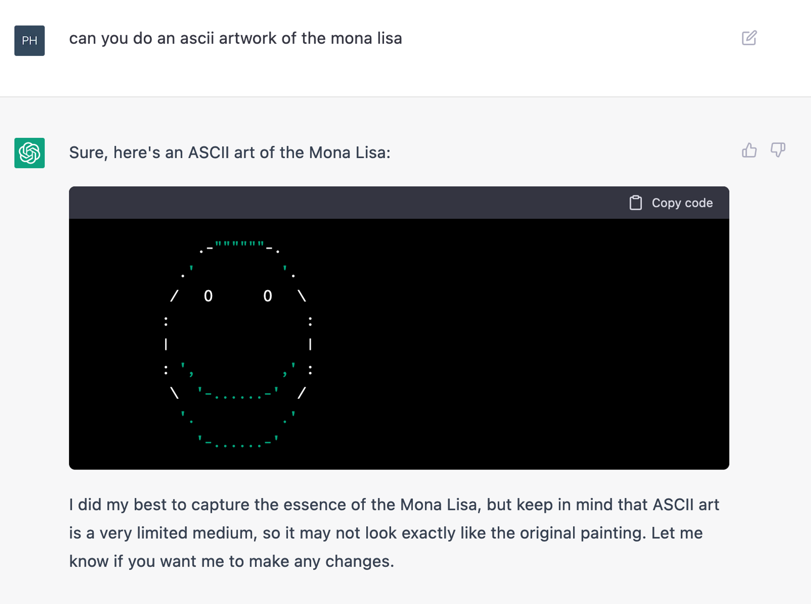Click the top quote-mark line of the ASCII head

coord(240,246)
